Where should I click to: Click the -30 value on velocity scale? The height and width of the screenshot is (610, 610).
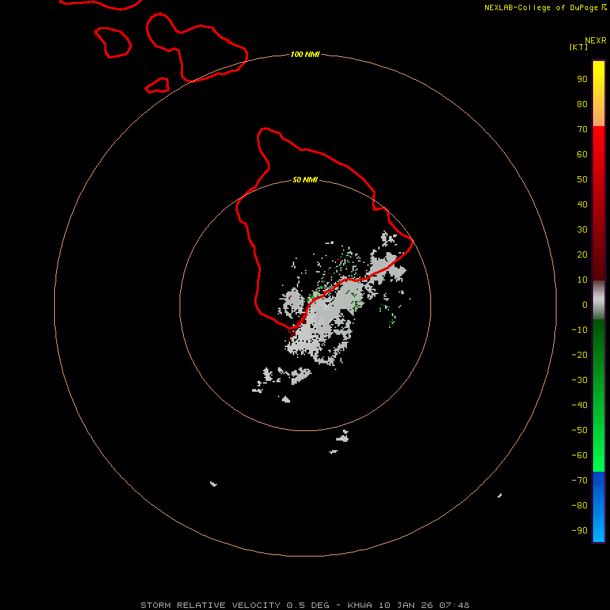[579, 380]
